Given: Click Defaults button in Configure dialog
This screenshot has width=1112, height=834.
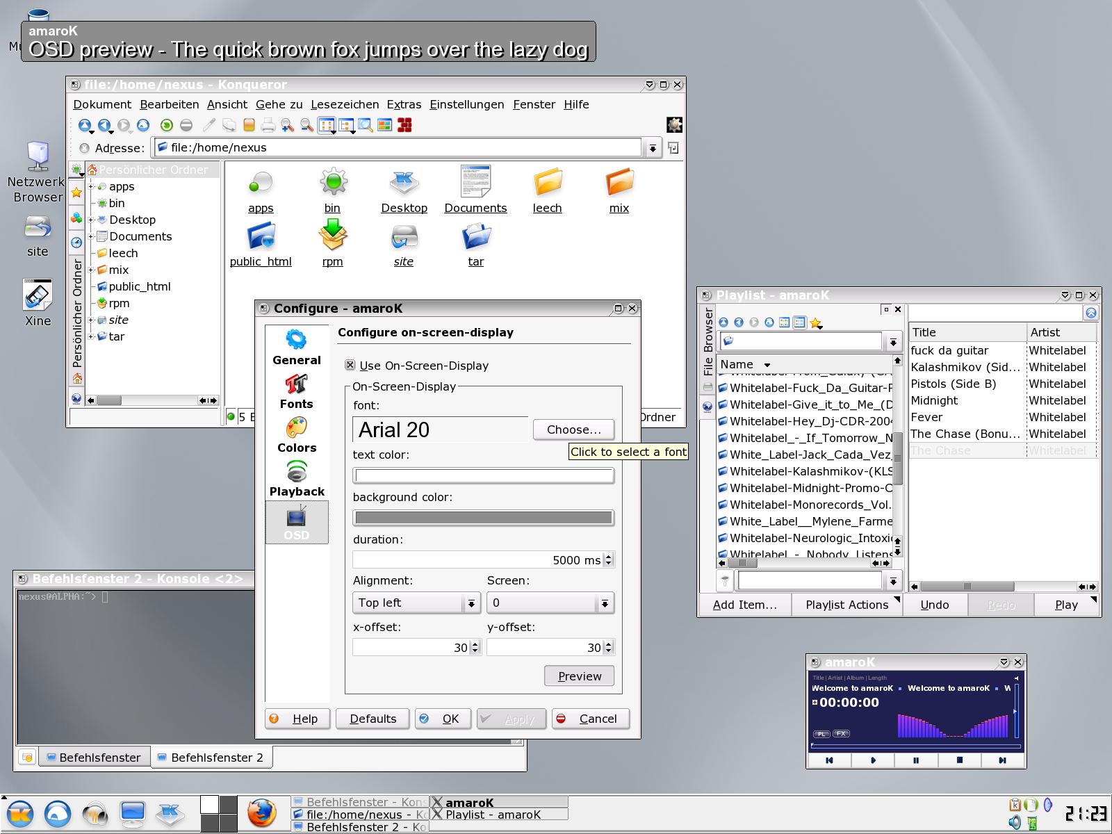Looking at the screenshot, I should (373, 719).
